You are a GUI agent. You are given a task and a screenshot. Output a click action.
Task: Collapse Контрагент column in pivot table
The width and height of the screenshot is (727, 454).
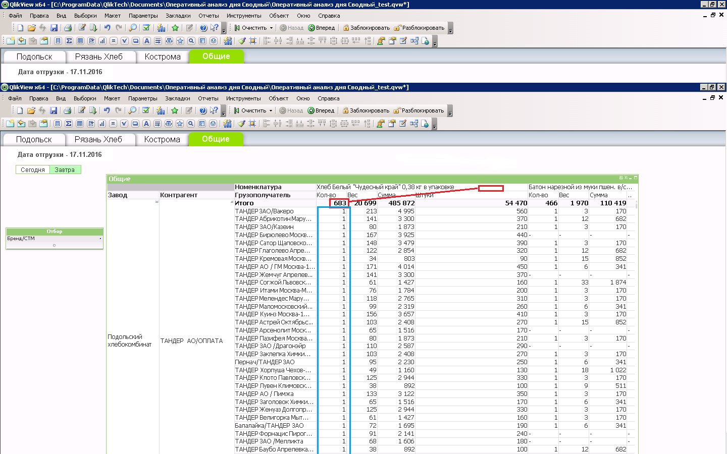tap(231, 202)
